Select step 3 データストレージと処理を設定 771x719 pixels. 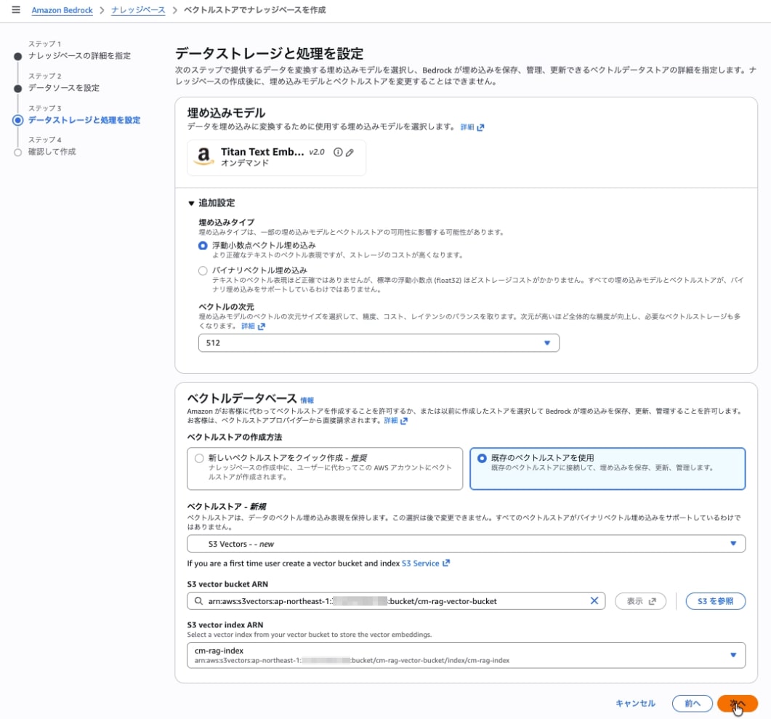pos(84,120)
